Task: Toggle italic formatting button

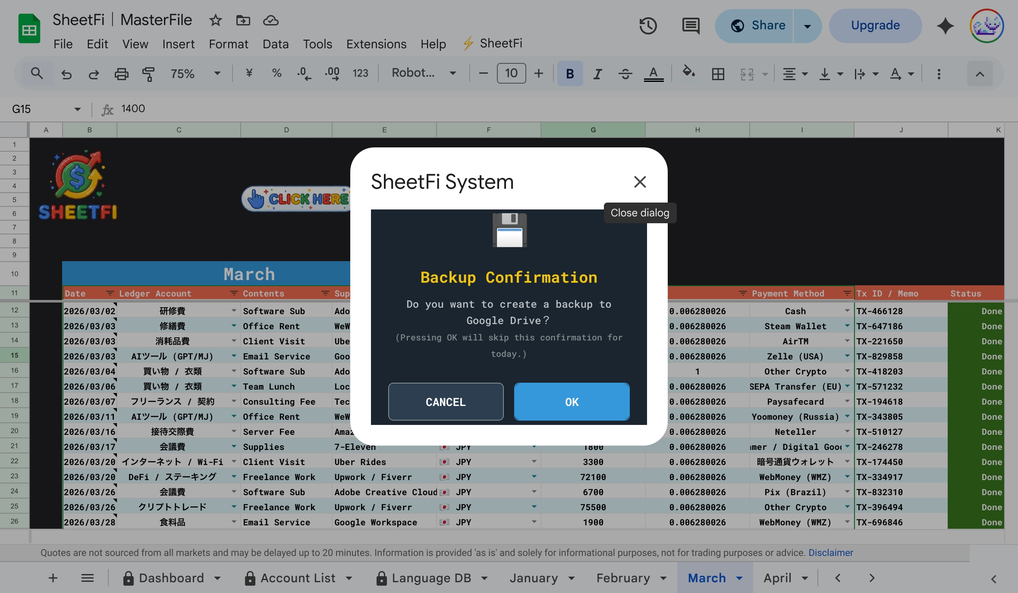Action: pyautogui.click(x=597, y=74)
